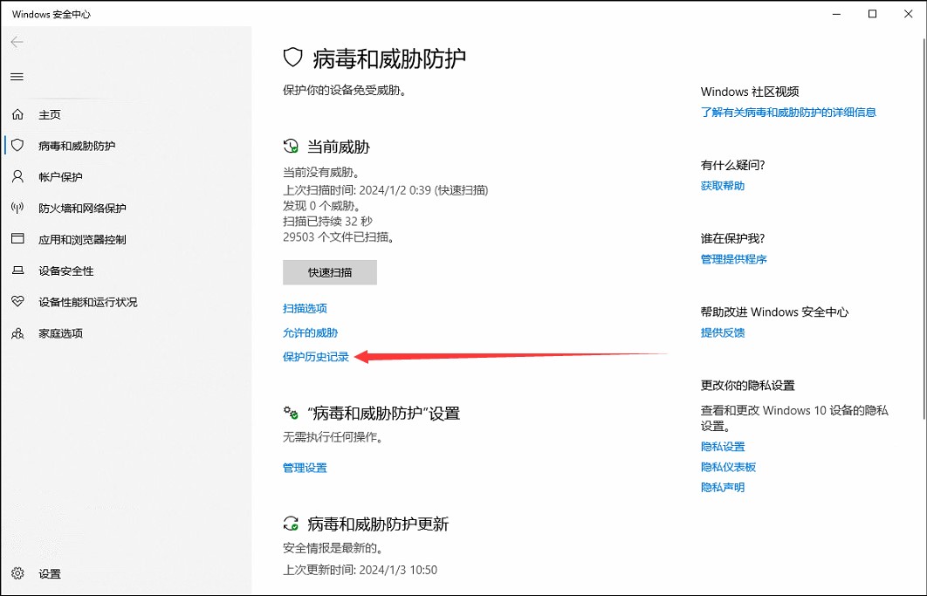The height and width of the screenshot is (596, 927).
Task: Go to 防火墙和网络保护
Action: click(82, 209)
